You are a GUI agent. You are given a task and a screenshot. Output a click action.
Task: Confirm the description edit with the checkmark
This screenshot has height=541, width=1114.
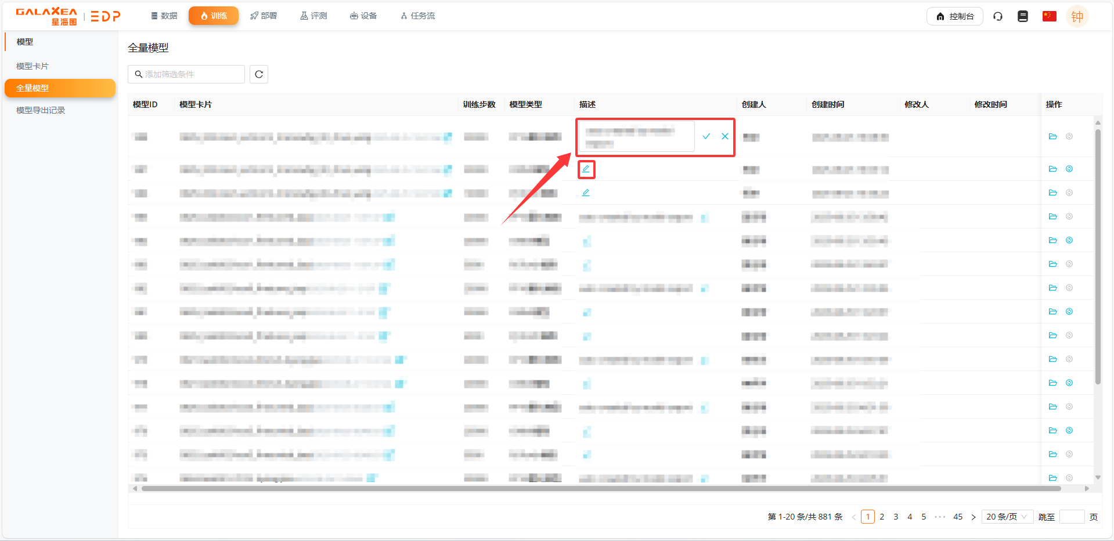click(706, 136)
